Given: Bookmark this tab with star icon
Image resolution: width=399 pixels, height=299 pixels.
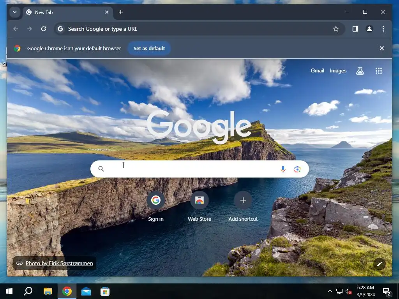Looking at the screenshot, I should tap(335, 29).
